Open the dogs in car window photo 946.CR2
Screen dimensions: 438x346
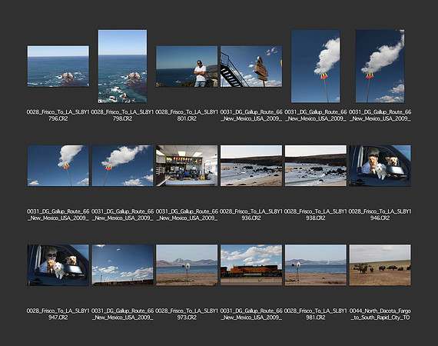pyautogui.click(x=380, y=165)
